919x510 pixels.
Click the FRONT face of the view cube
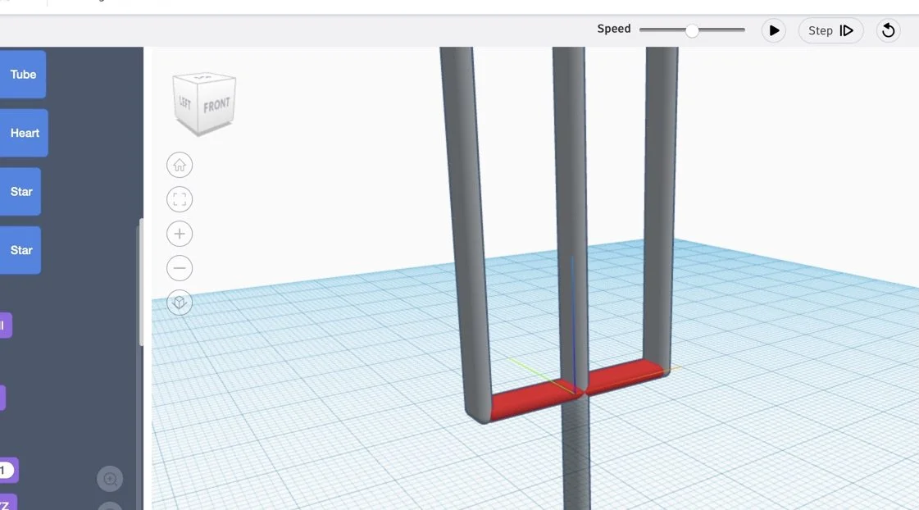tap(216, 106)
